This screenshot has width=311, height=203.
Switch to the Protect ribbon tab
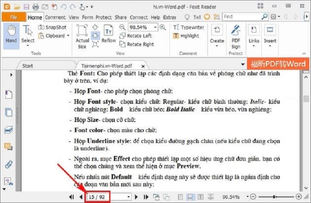coord(103,17)
